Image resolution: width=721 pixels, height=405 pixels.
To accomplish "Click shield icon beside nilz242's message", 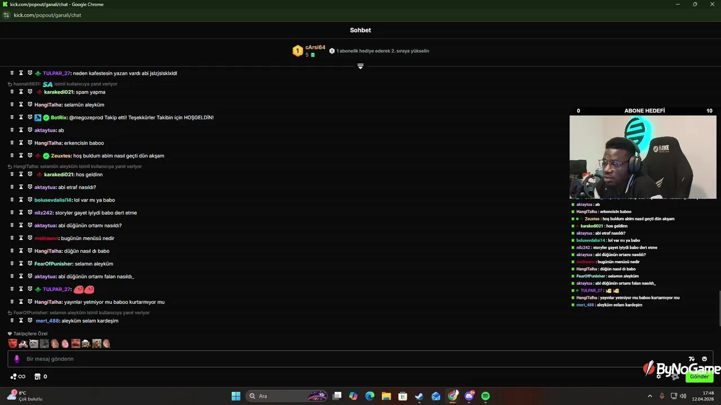I will pos(30,213).
